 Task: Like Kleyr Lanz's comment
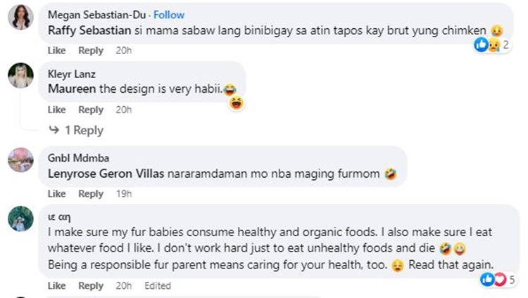(56, 110)
